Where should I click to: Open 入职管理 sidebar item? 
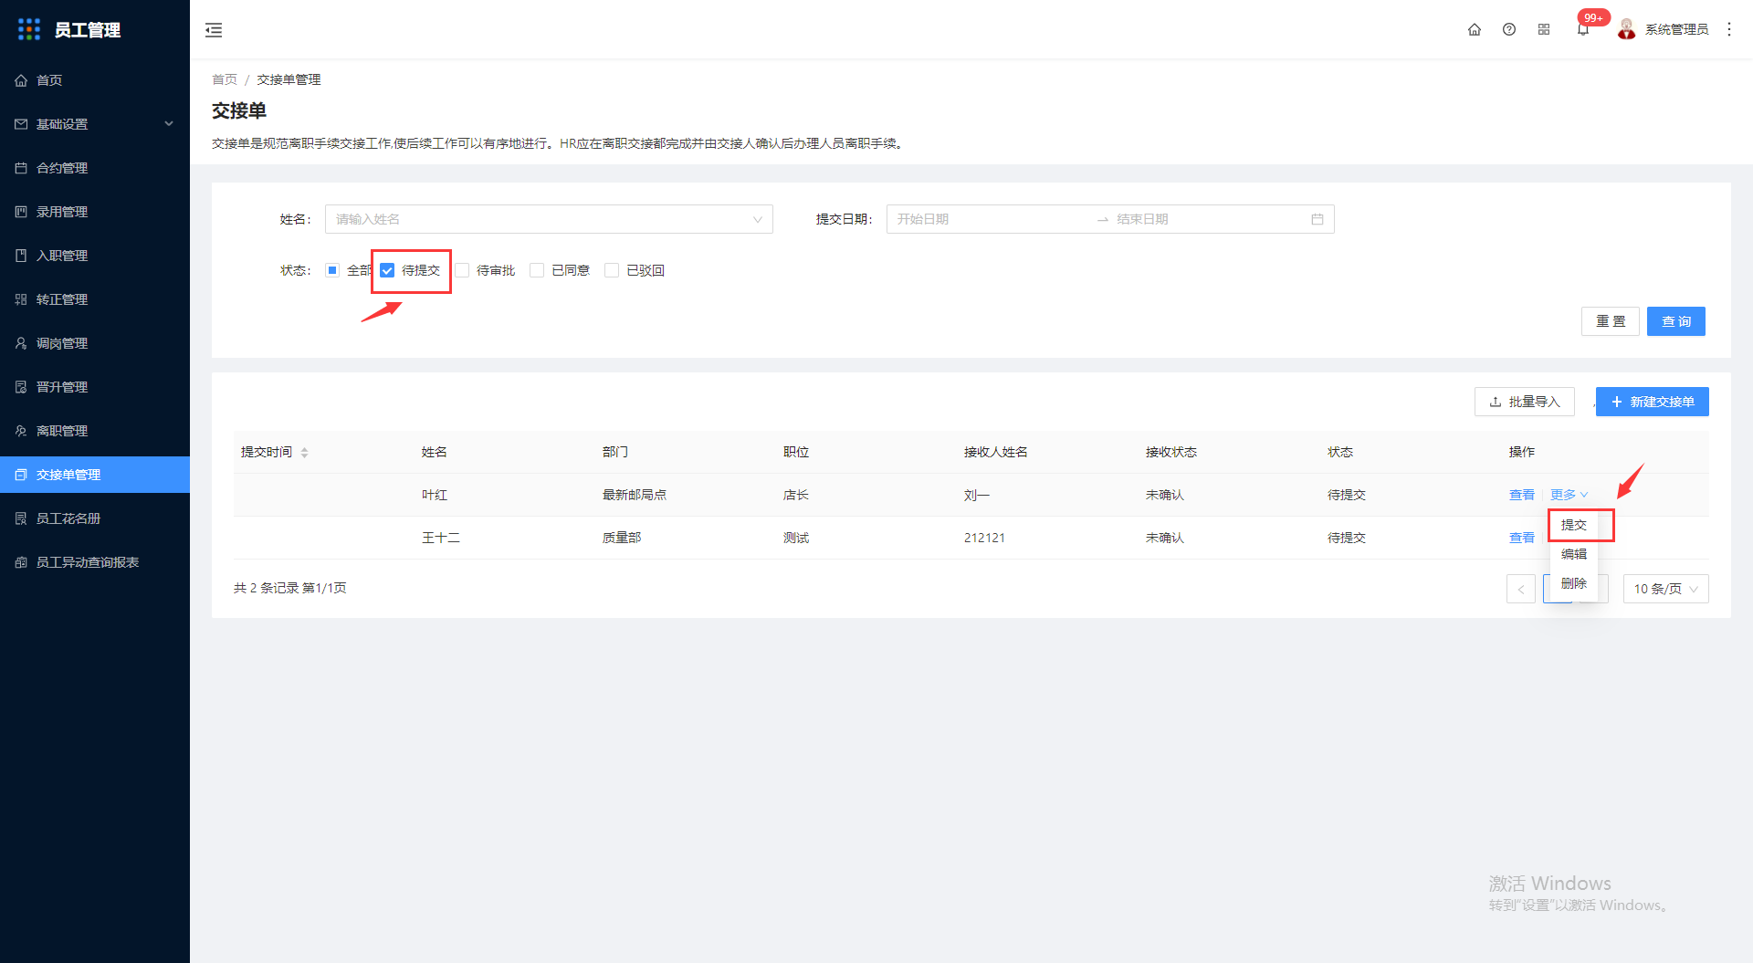tap(95, 256)
